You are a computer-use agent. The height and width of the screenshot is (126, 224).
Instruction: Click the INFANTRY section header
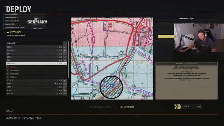click(35, 43)
